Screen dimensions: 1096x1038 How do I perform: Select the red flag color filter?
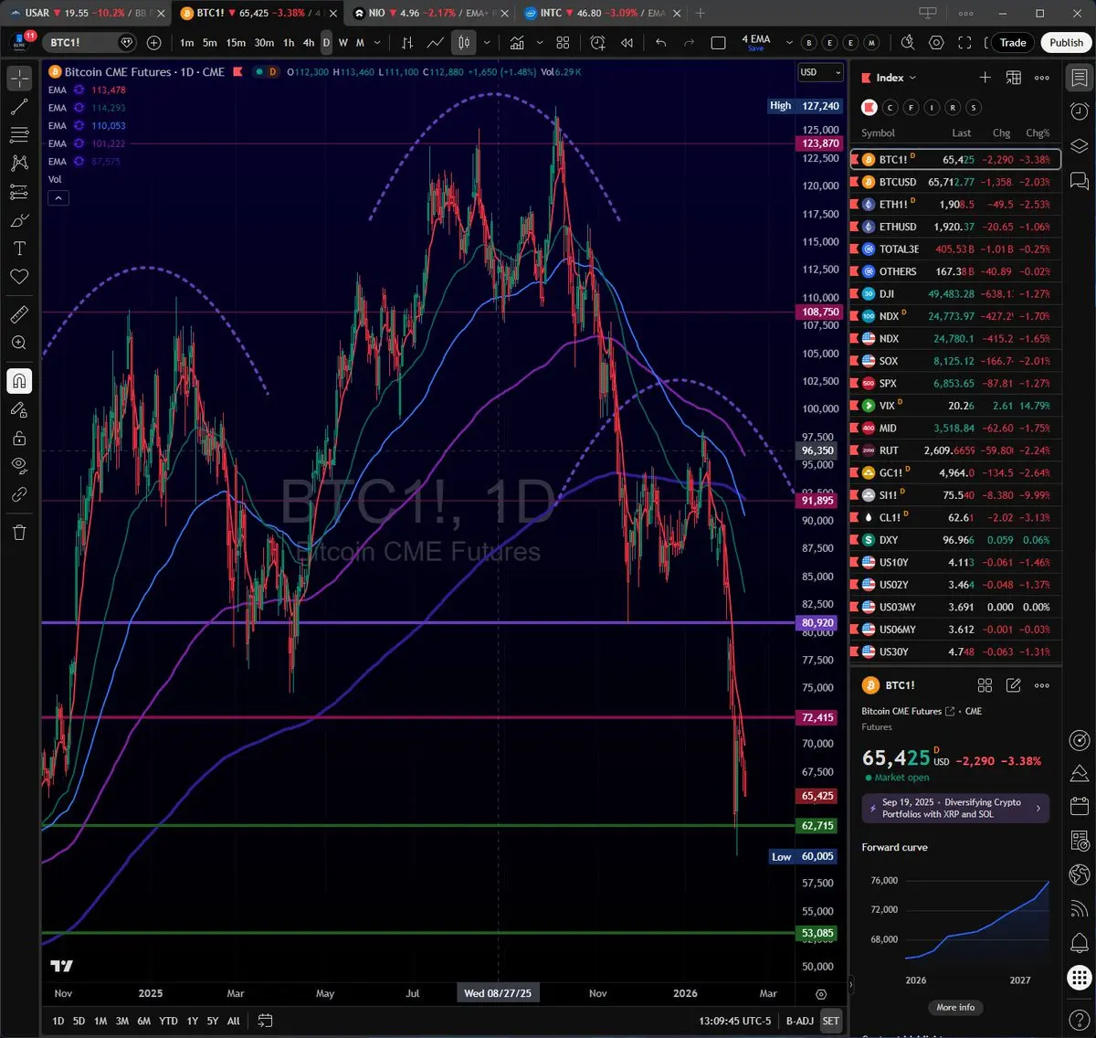[869, 108]
